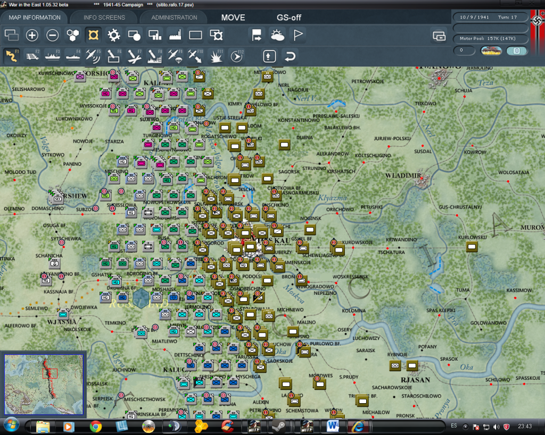
Task: Click the minimap overview thumbnail
Action: click(x=44, y=385)
